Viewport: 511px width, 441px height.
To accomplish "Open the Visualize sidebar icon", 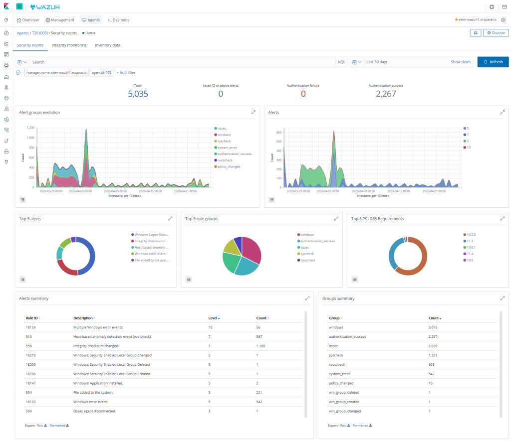I will point(6,44).
